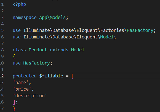Click the yellow opening curly brace
Screen dimensions: 160x112
tap(14, 57)
